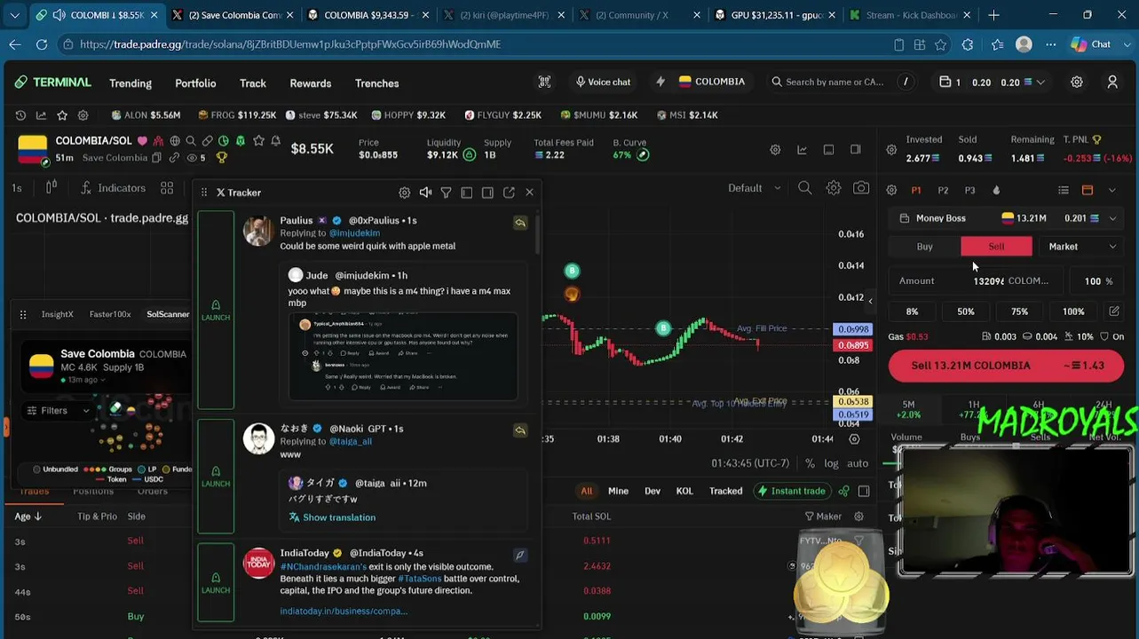Click the gold trophy icon under COLOMBIA/SOL

(221, 158)
